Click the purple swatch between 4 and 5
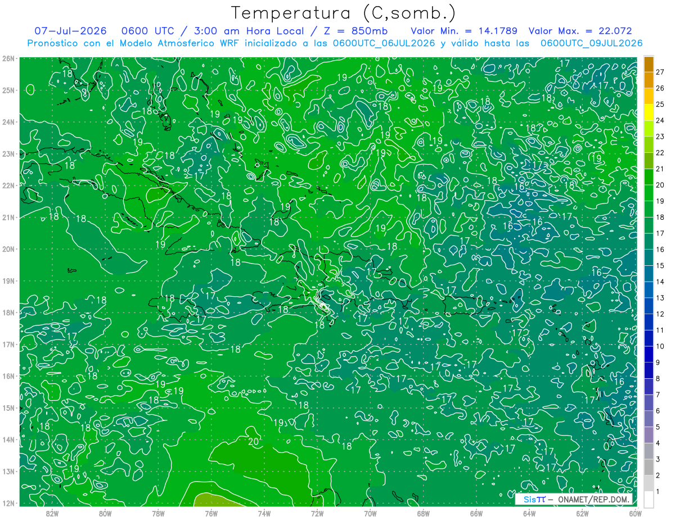This screenshot has height=521, width=675. click(x=649, y=435)
